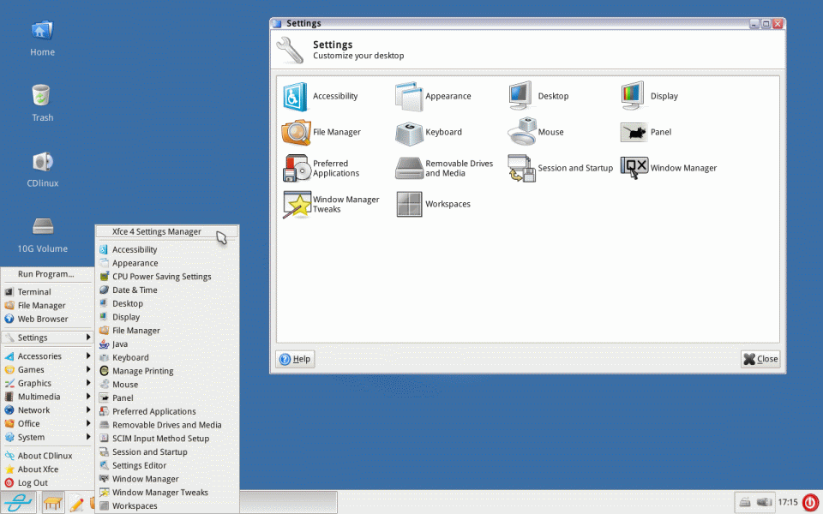Choose Run Program... from the main menu

point(46,274)
